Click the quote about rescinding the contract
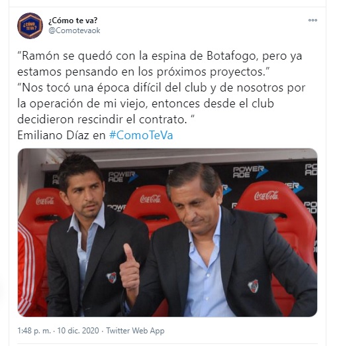Screen dimensions: 337x346 pos(161,103)
